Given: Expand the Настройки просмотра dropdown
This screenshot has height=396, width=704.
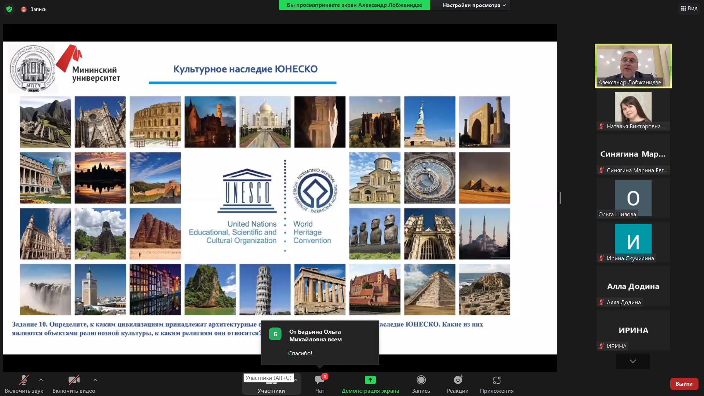Looking at the screenshot, I should pyautogui.click(x=473, y=5).
